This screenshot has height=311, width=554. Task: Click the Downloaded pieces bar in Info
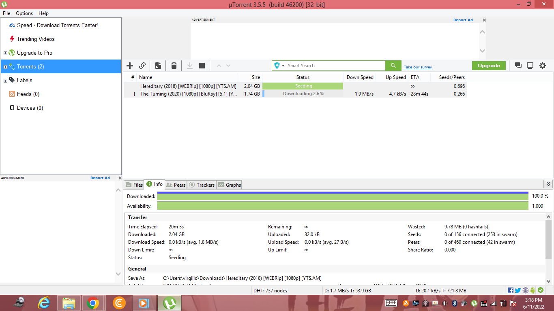click(x=343, y=196)
